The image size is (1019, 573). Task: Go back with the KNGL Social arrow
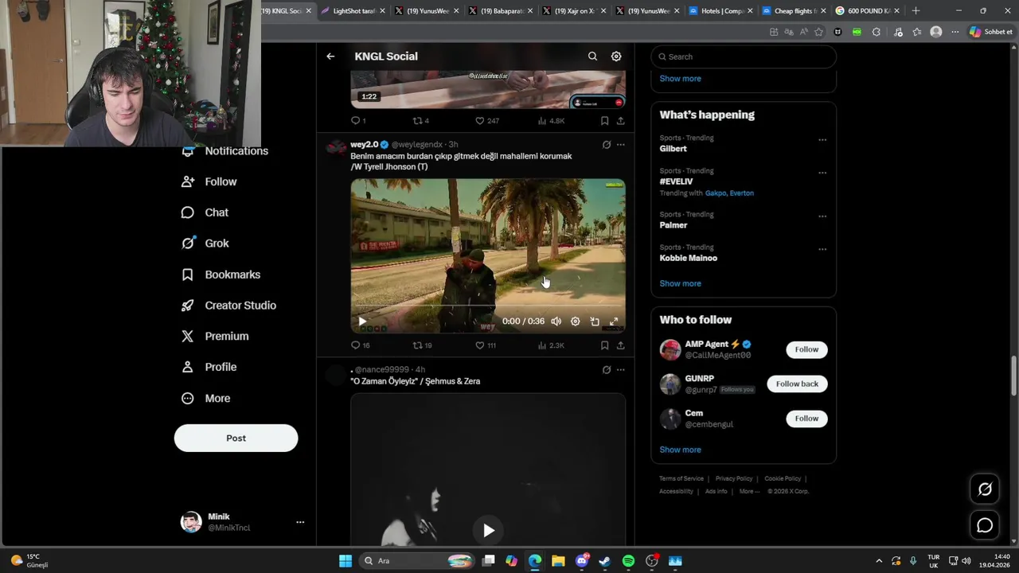(x=330, y=57)
